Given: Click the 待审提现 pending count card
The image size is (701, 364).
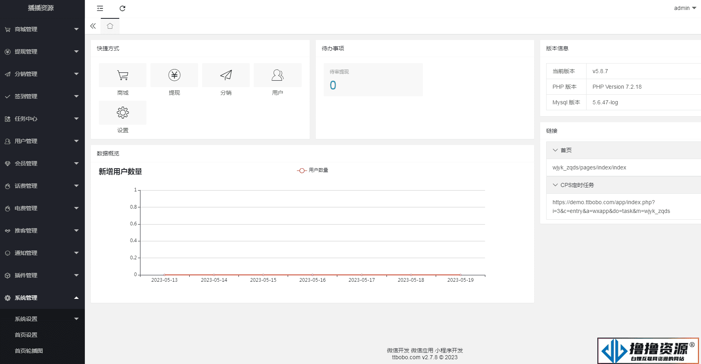Looking at the screenshot, I should 373,80.
